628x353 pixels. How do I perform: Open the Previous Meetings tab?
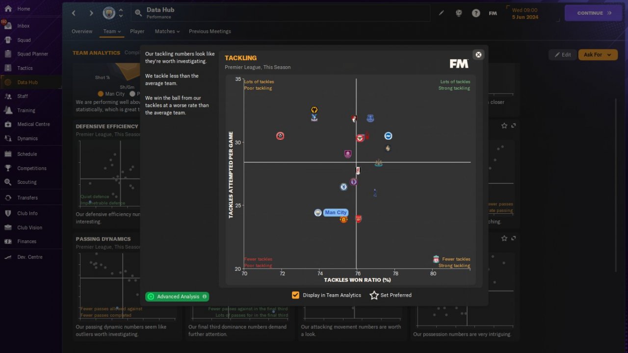pos(210,31)
